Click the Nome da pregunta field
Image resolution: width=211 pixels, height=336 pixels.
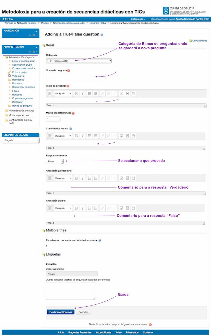[76, 76]
